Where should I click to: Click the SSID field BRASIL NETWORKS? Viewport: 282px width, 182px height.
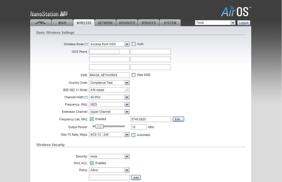point(109,75)
